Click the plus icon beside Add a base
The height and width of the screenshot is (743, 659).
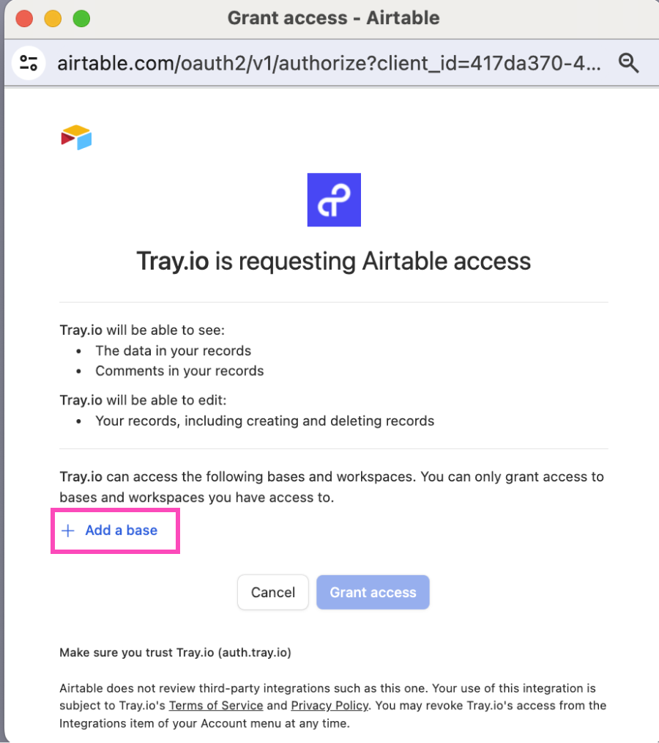point(69,530)
